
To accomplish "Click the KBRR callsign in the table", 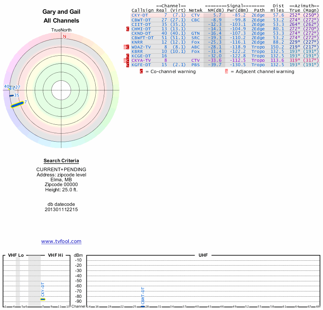I will click(137, 51).
